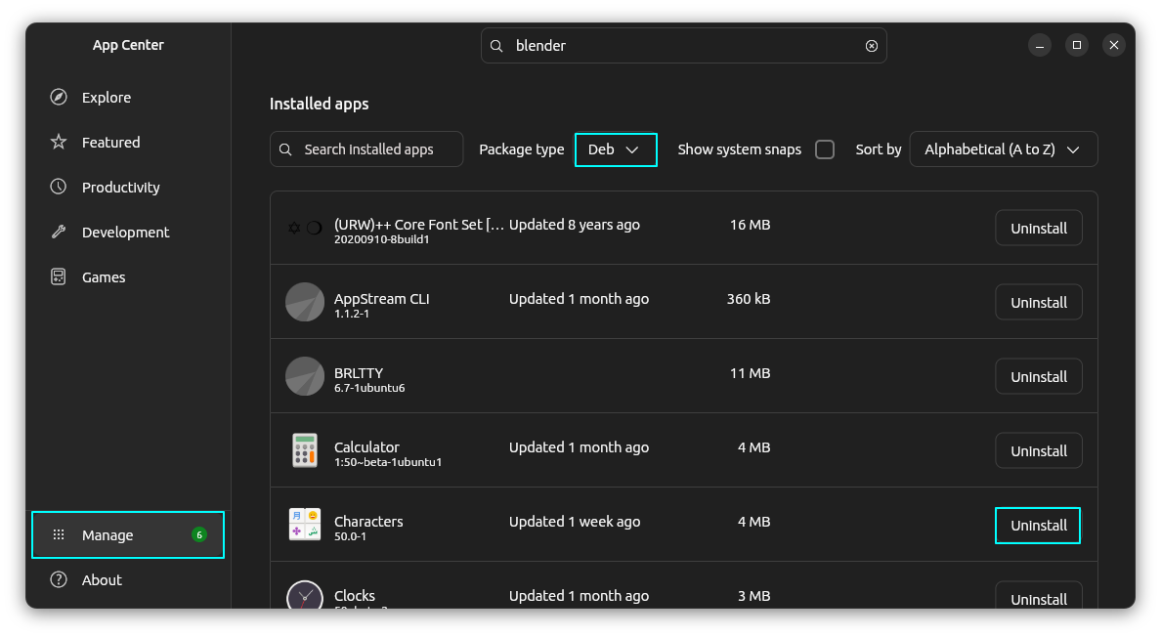Viewport: 1161px width, 637px height.
Task: Click the Calculator app icon
Action: [305, 450]
